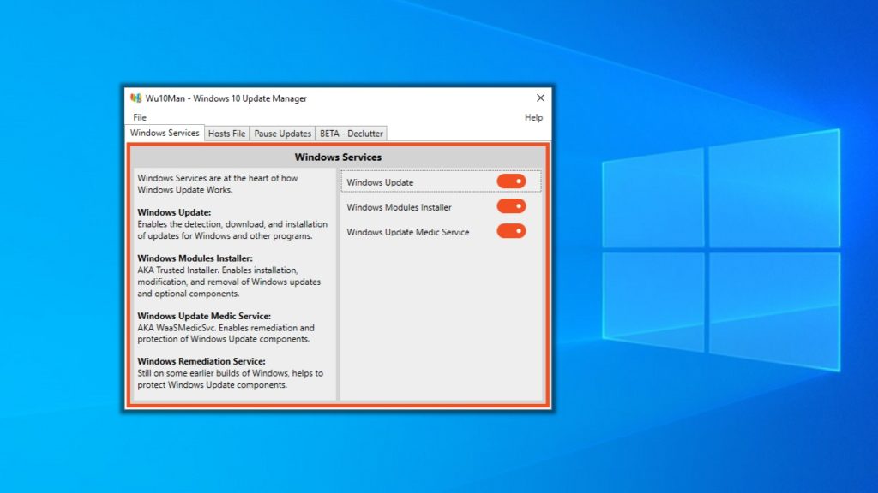This screenshot has width=878, height=493.
Task: Turn off the Windows Modules Installer toggle
Action: [x=510, y=206]
